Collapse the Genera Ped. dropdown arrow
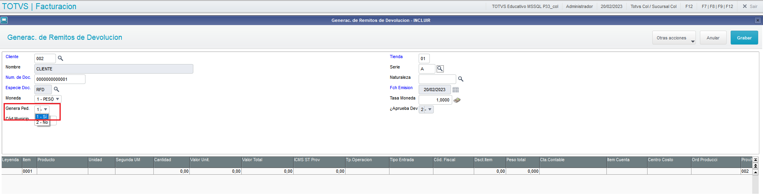 point(46,109)
